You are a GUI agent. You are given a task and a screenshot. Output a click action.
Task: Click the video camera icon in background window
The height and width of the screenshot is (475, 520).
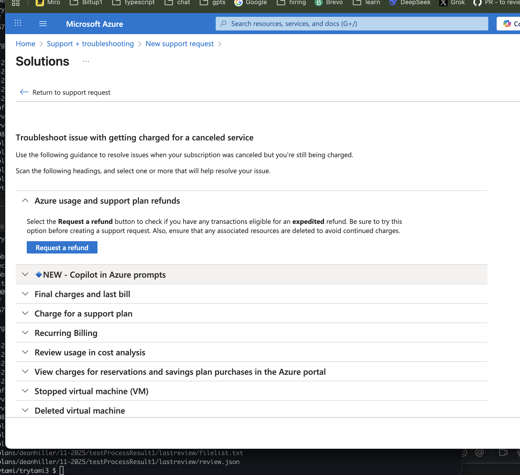tap(503, 452)
